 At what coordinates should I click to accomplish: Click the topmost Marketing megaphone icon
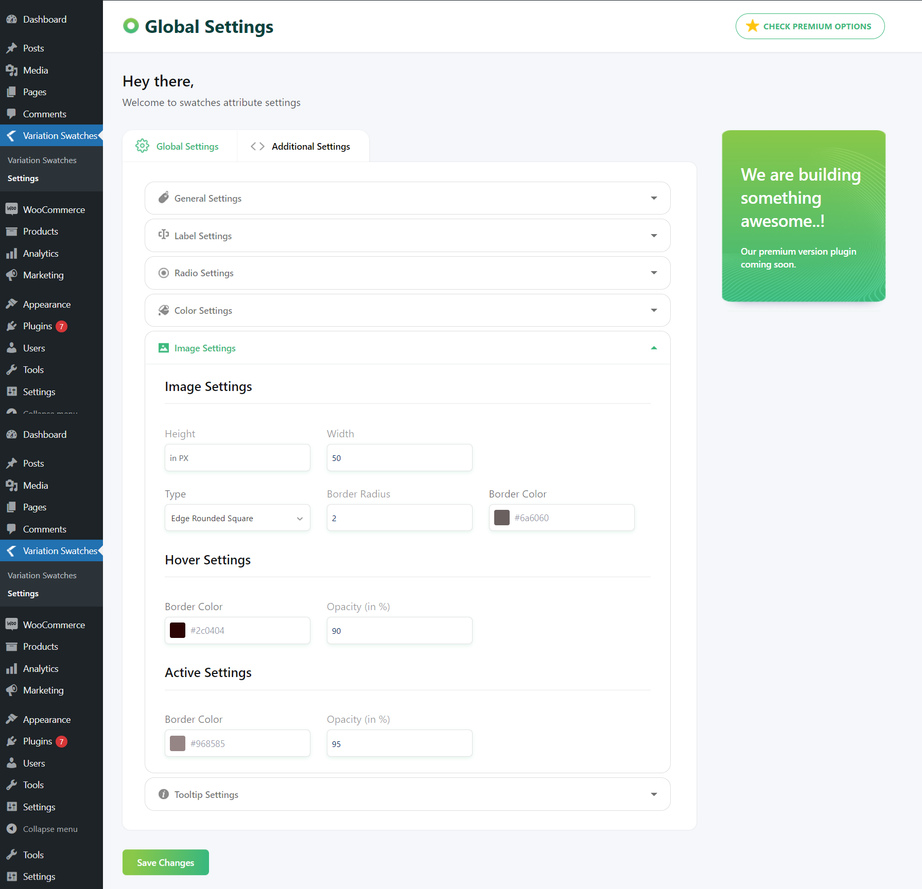tap(11, 275)
